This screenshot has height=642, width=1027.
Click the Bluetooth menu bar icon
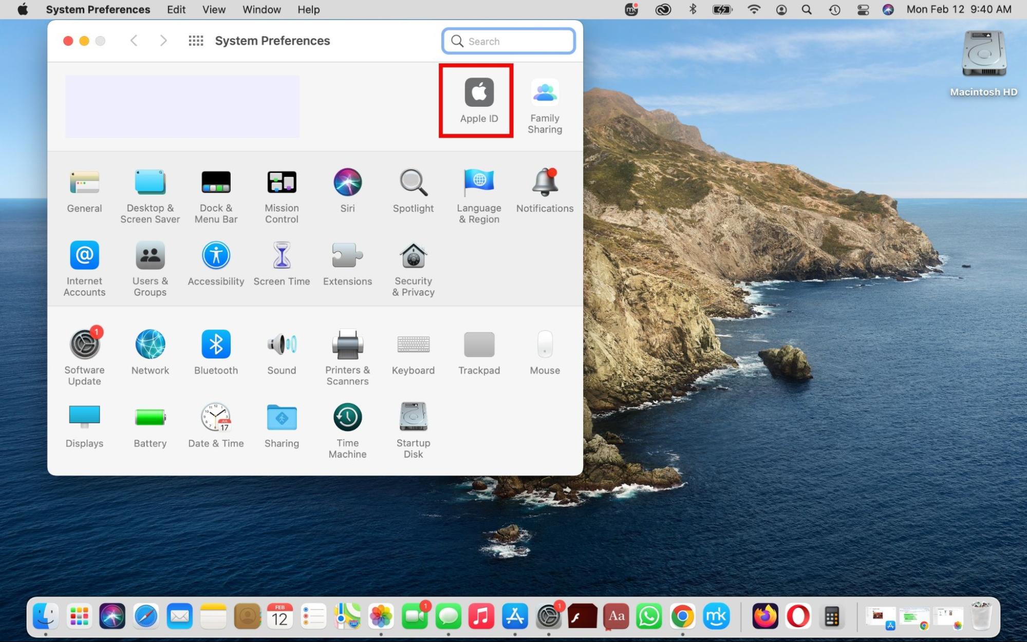[x=693, y=9]
